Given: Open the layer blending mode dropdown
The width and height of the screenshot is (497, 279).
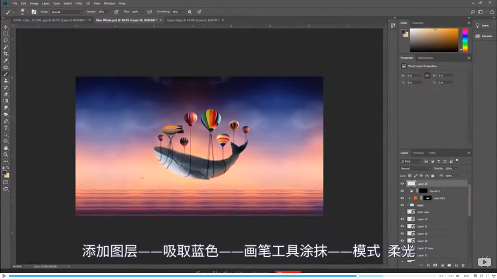Looking at the screenshot, I should [414, 168].
